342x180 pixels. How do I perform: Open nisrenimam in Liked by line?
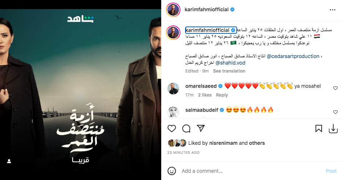[223, 143]
